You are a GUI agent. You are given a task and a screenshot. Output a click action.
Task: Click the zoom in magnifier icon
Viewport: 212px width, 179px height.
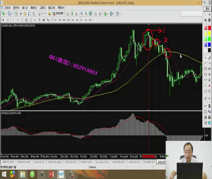click(x=81, y=14)
